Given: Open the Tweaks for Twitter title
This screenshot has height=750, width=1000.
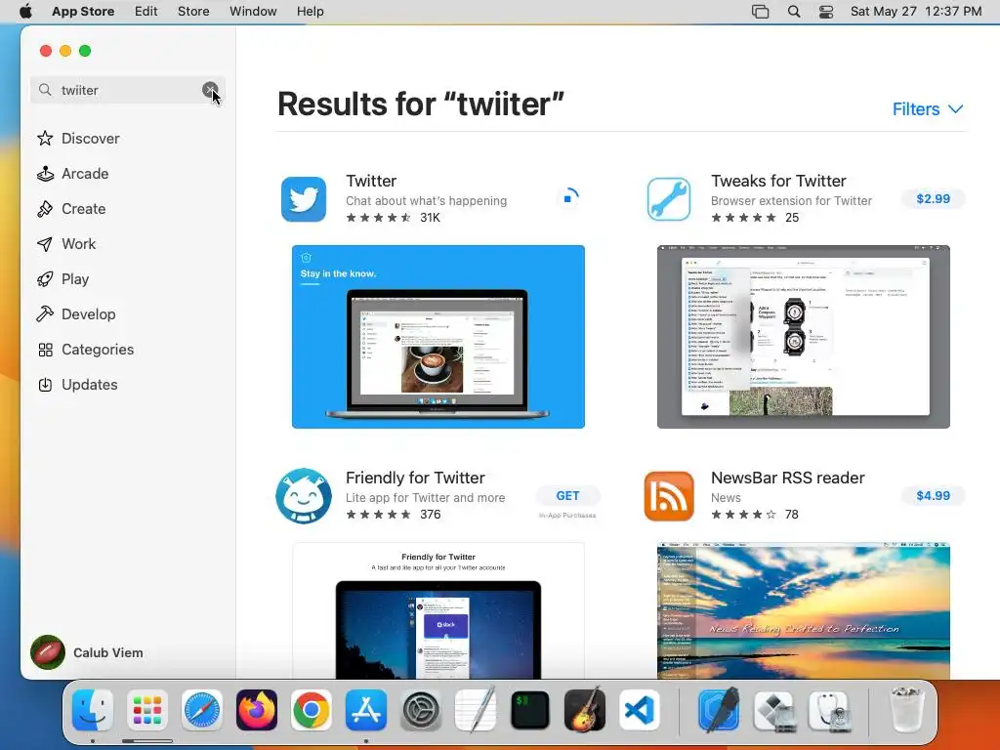Looking at the screenshot, I should point(778,181).
